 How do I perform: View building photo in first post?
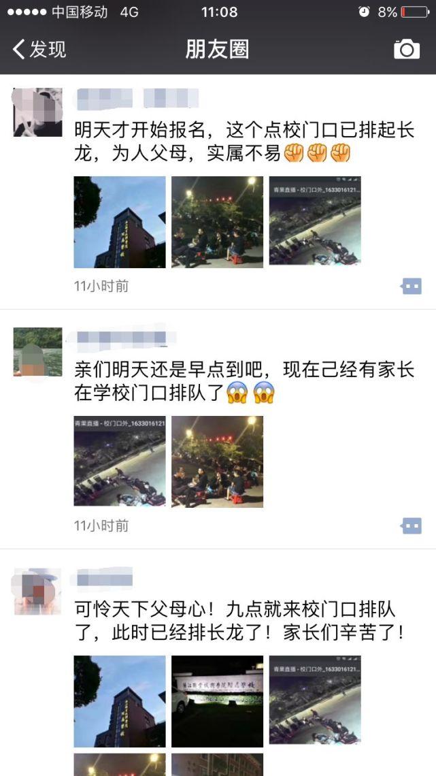120,222
